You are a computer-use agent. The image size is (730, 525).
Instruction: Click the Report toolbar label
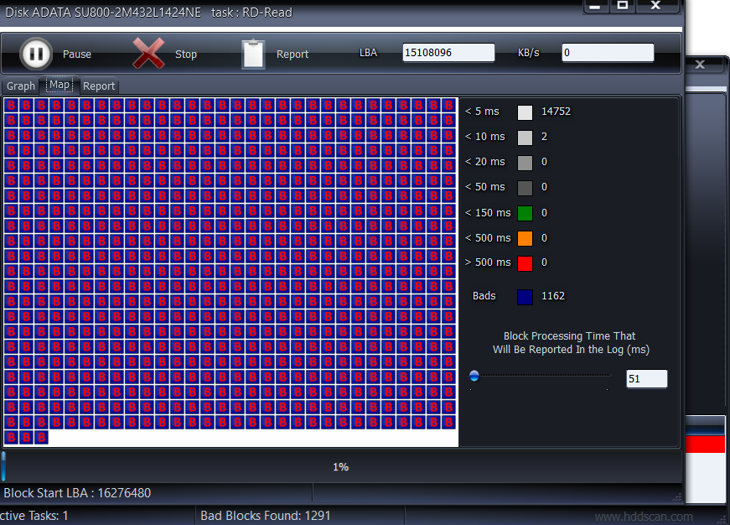pyautogui.click(x=293, y=54)
